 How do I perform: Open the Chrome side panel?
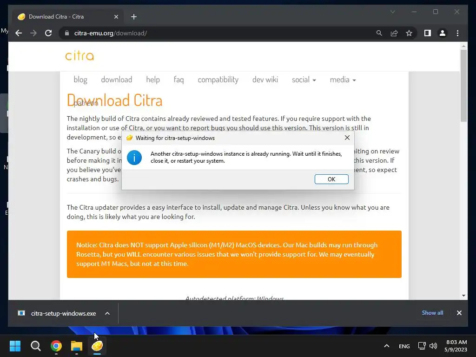pos(428,33)
